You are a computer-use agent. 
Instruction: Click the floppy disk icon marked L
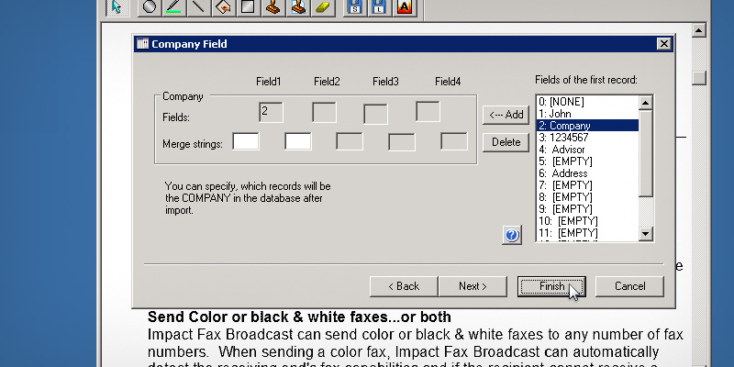click(x=379, y=7)
